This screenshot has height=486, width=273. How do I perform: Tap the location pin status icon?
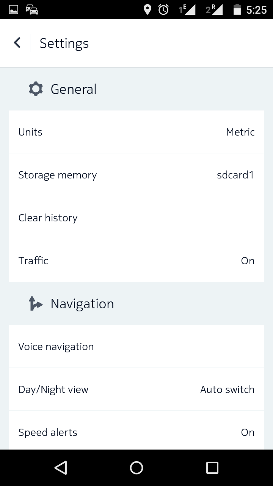point(147,10)
